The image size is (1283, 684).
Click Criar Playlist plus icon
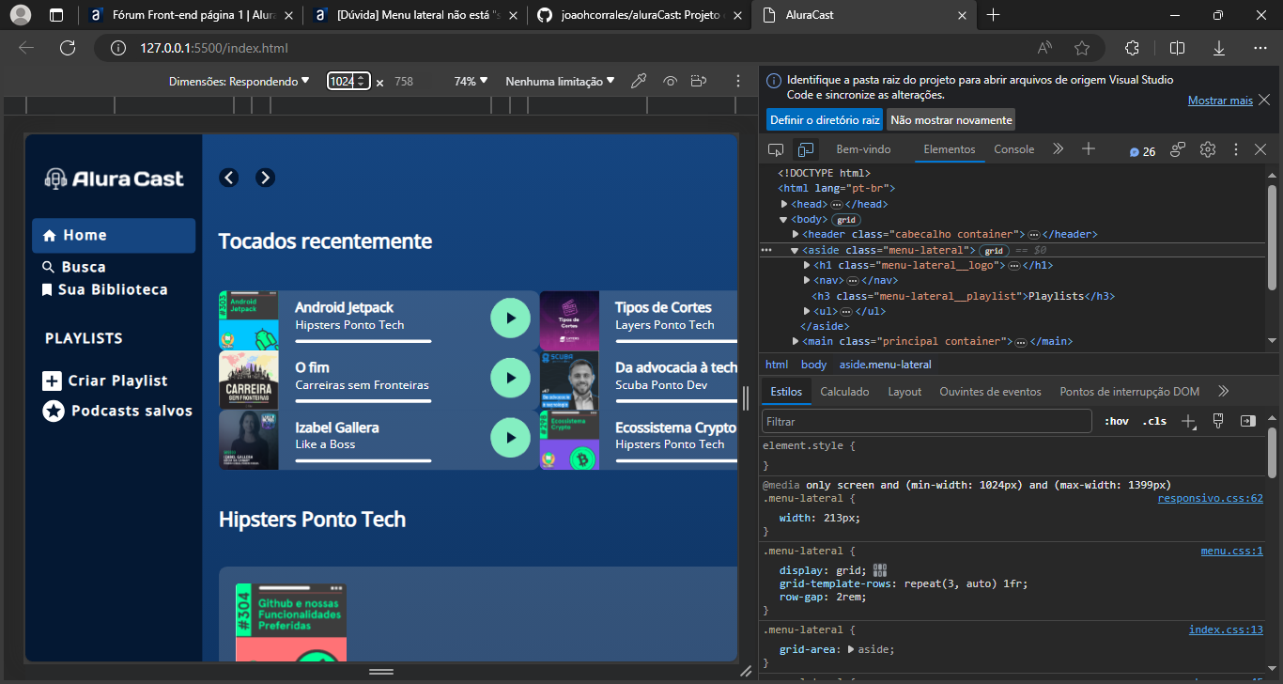(52, 381)
